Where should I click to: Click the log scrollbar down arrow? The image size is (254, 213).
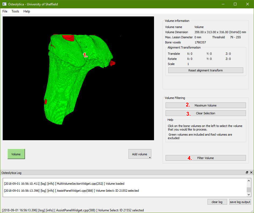[249, 194]
